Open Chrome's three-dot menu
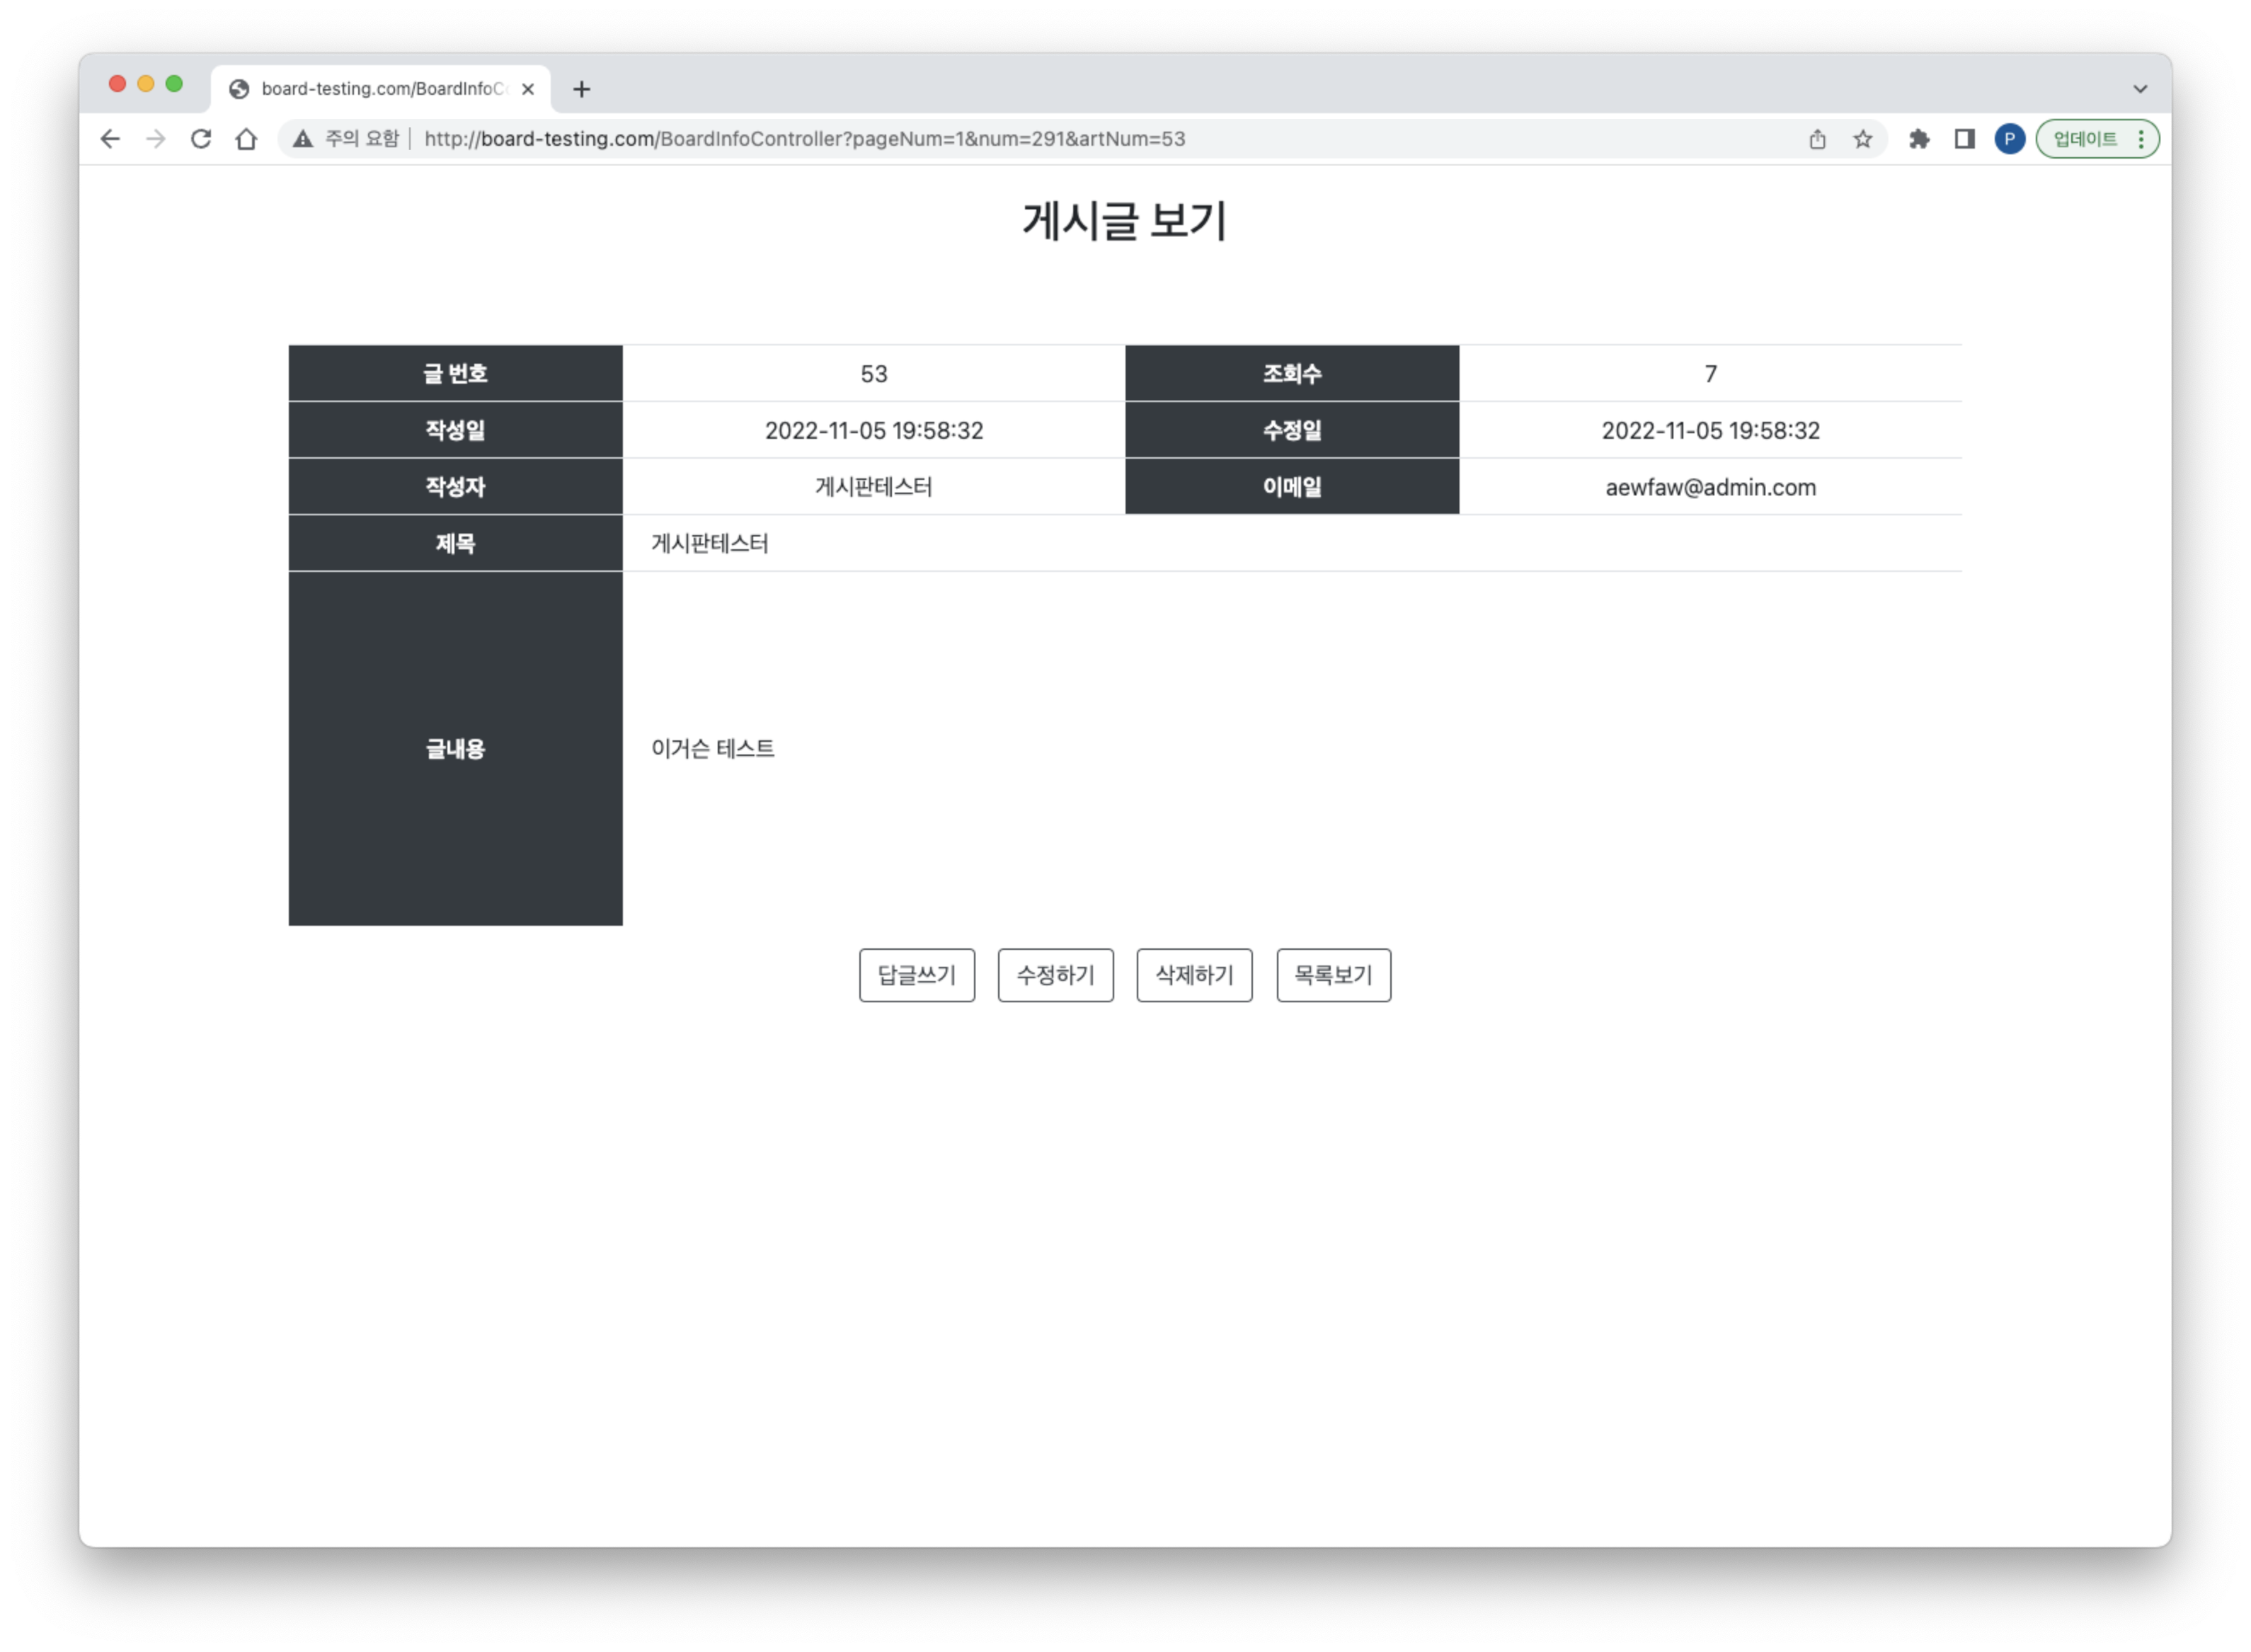This screenshot has height=1652, width=2251. [2141, 139]
